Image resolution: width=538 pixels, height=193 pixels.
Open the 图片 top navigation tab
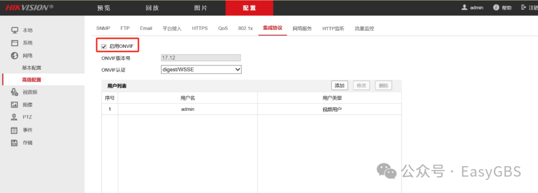click(x=201, y=8)
